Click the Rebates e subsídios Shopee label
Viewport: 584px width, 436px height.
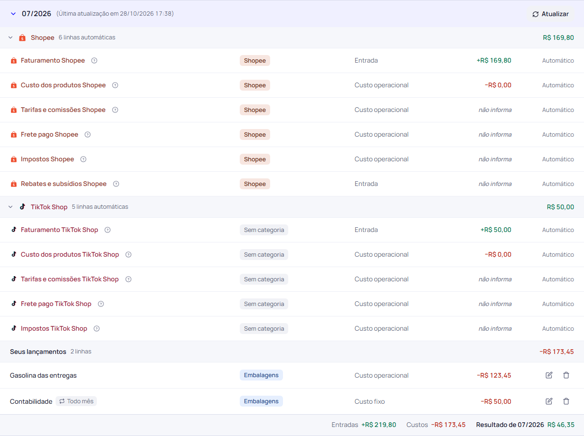pos(64,184)
